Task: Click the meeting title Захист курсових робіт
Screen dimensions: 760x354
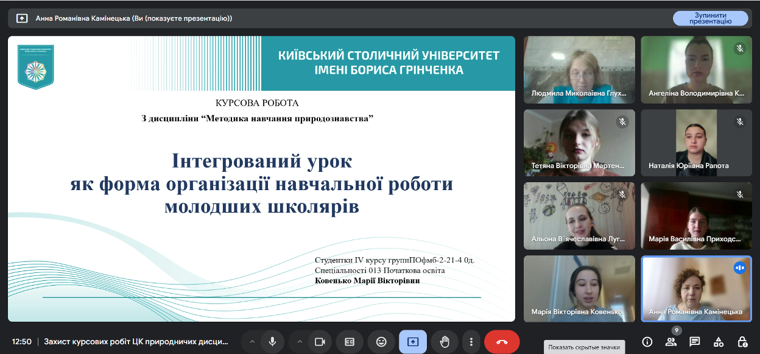Action: tap(136, 342)
